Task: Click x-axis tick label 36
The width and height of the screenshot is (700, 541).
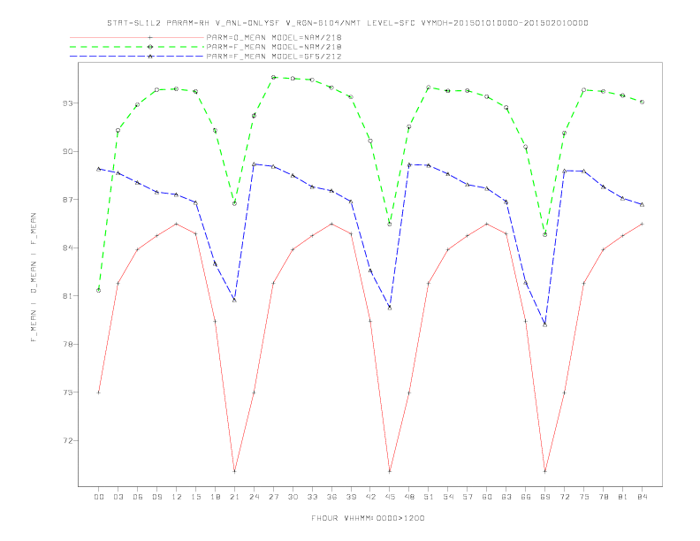Action: coord(331,497)
